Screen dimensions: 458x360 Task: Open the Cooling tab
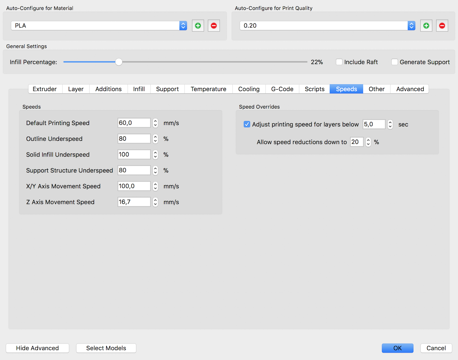(x=249, y=89)
